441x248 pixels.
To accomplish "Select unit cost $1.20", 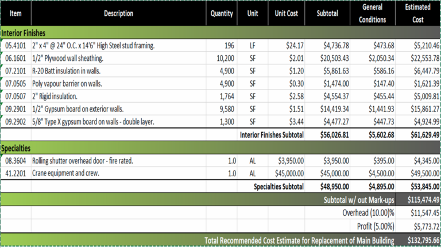I will pos(296,71).
